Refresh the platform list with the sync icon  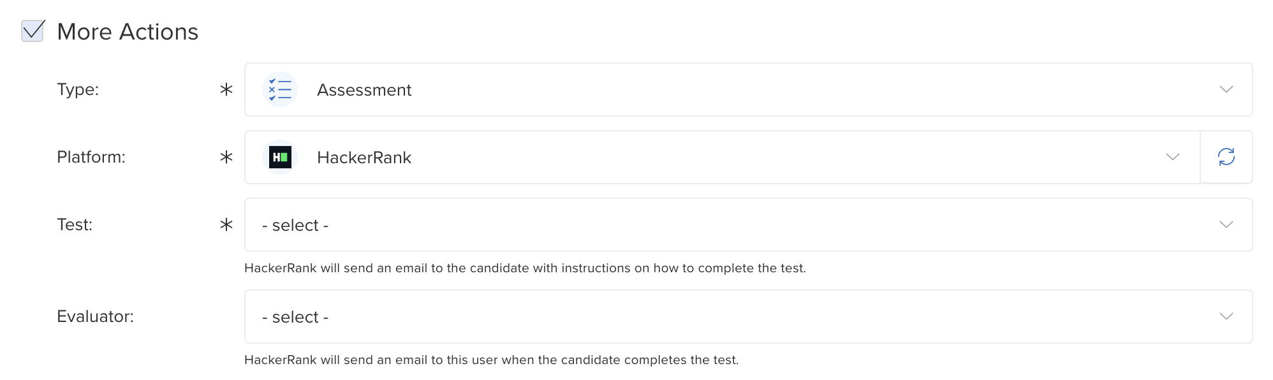tap(1226, 157)
